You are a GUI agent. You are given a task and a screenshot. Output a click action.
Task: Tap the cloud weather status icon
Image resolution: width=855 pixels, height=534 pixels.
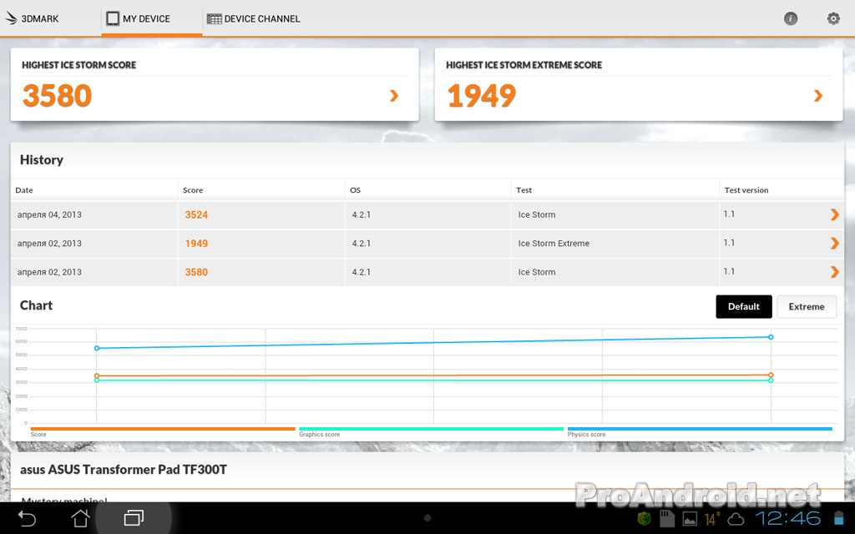[x=736, y=519]
